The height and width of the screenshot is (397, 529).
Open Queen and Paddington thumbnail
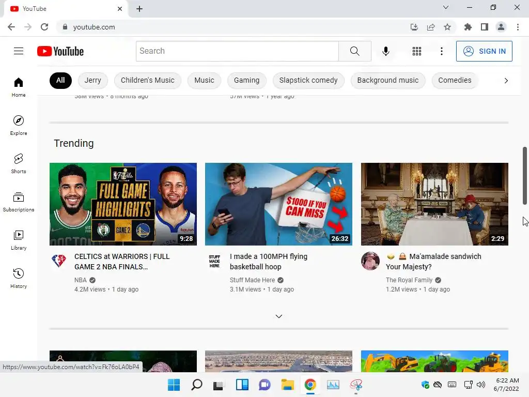(x=434, y=204)
